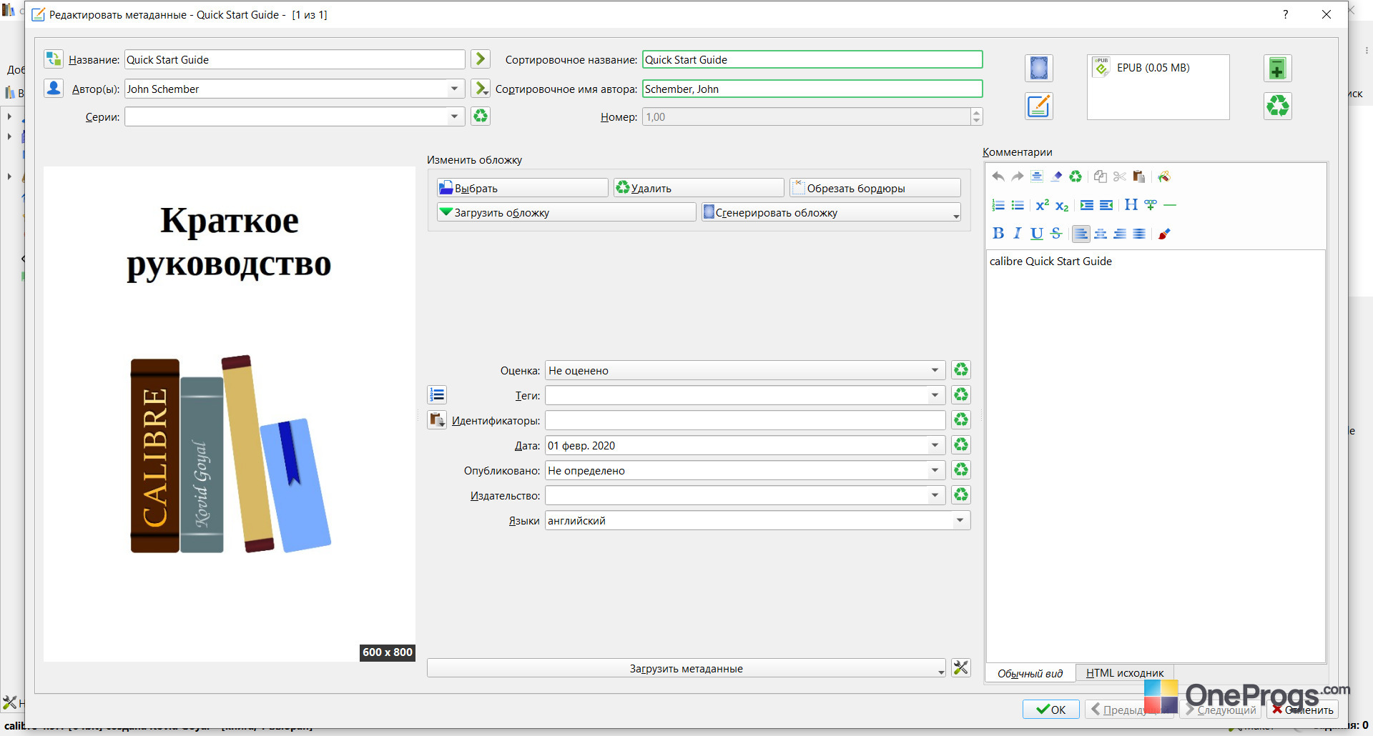Toggle right alignment in comments
Screen dimensions: 1373x736
[1120, 234]
